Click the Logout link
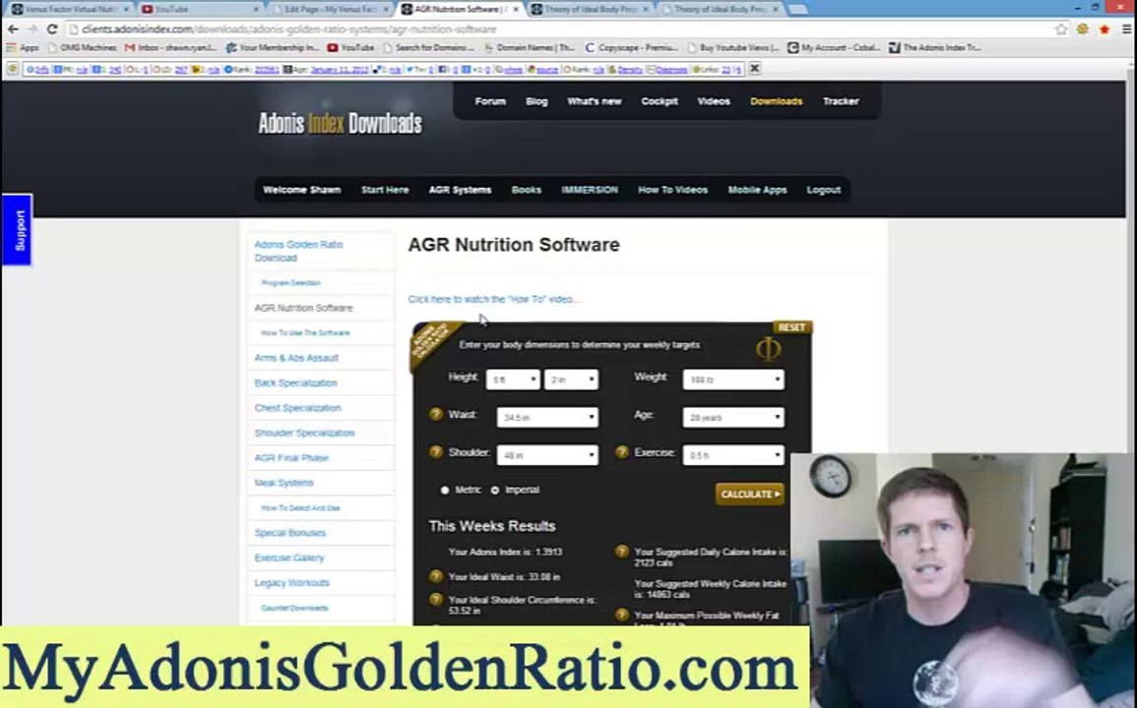Screen dimensions: 1137x708 click(823, 190)
